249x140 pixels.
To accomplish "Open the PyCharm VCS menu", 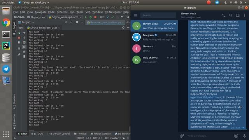I will tap(88, 12).
